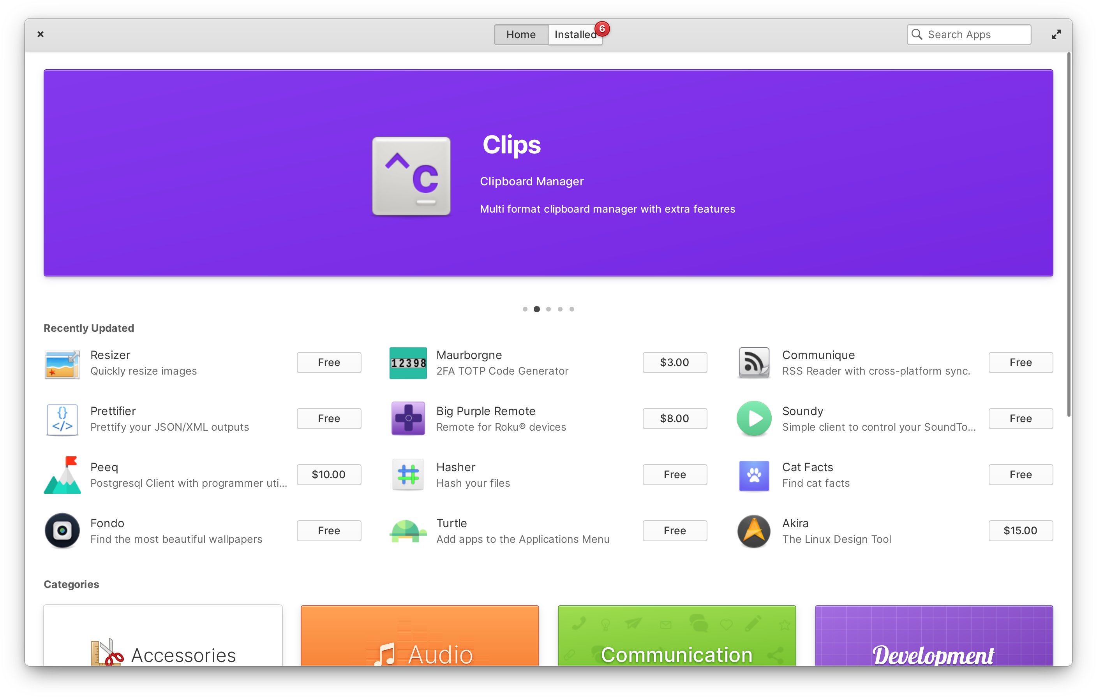The height and width of the screenshot is (697, 1097).
Task: Open the Akira design tool icon
Action: tap(754, 530)
